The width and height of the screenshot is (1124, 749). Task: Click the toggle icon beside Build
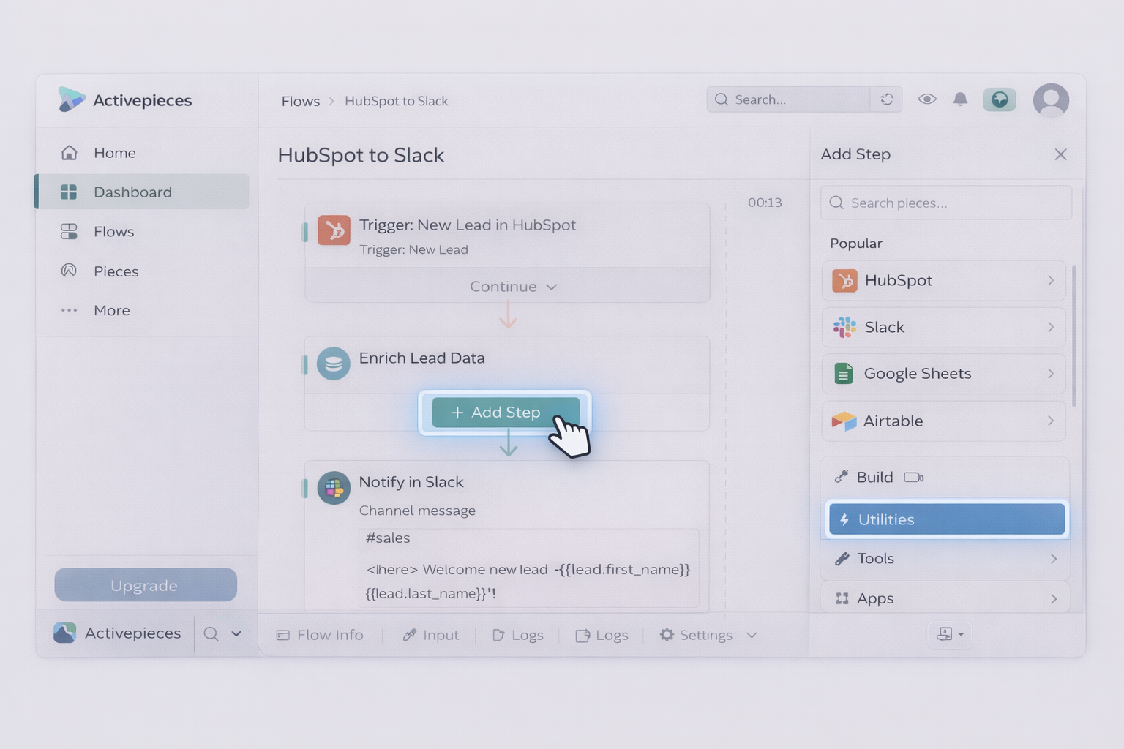914,478
